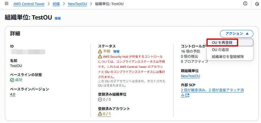Select 組織単位を登録解除 menu item

tap(228, 57)
